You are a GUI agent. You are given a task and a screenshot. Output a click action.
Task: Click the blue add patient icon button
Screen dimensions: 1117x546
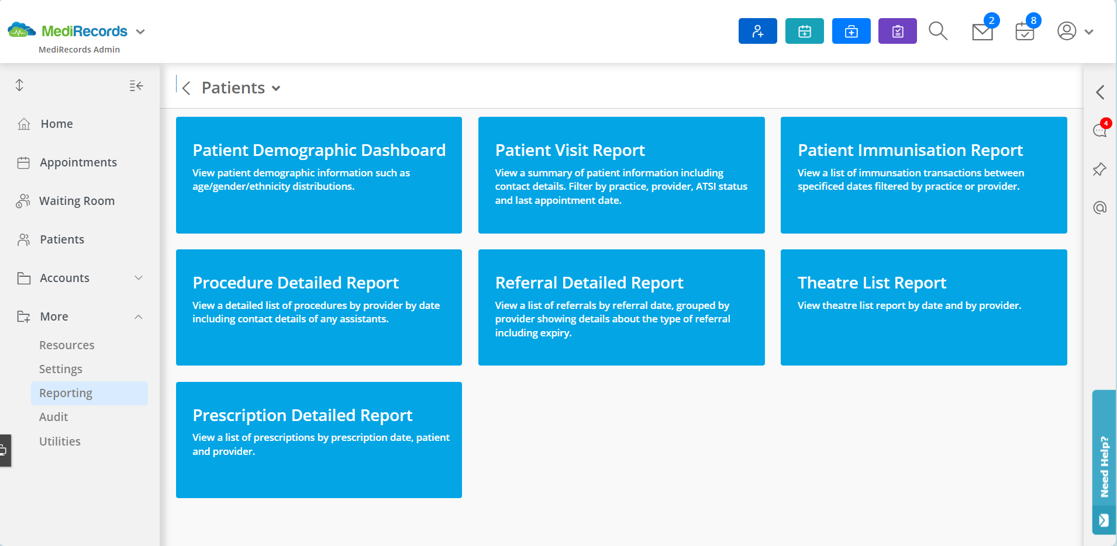point(757,31)
